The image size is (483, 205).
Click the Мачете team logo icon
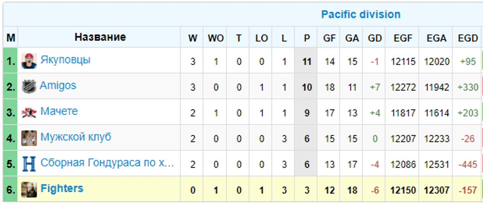(29, 113)
